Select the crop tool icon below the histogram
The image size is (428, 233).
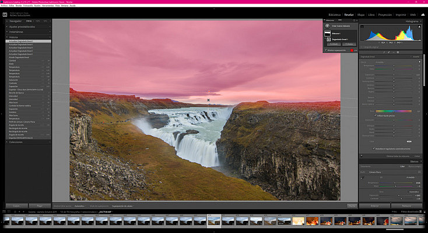(x=384, y=52)
